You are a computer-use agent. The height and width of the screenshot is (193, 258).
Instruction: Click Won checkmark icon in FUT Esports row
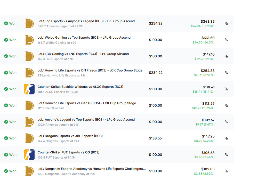tap(6, 155)
